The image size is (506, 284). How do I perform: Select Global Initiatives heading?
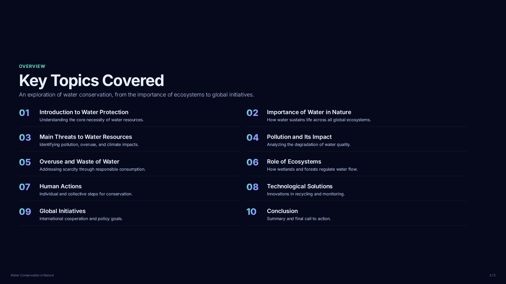coord(62,211)
